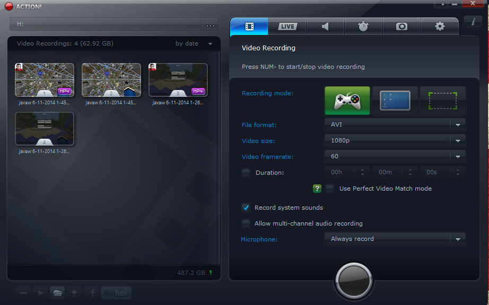Click the green disk space indicator
Viewport: 489px width, 305px height.
tap(211, 273)
